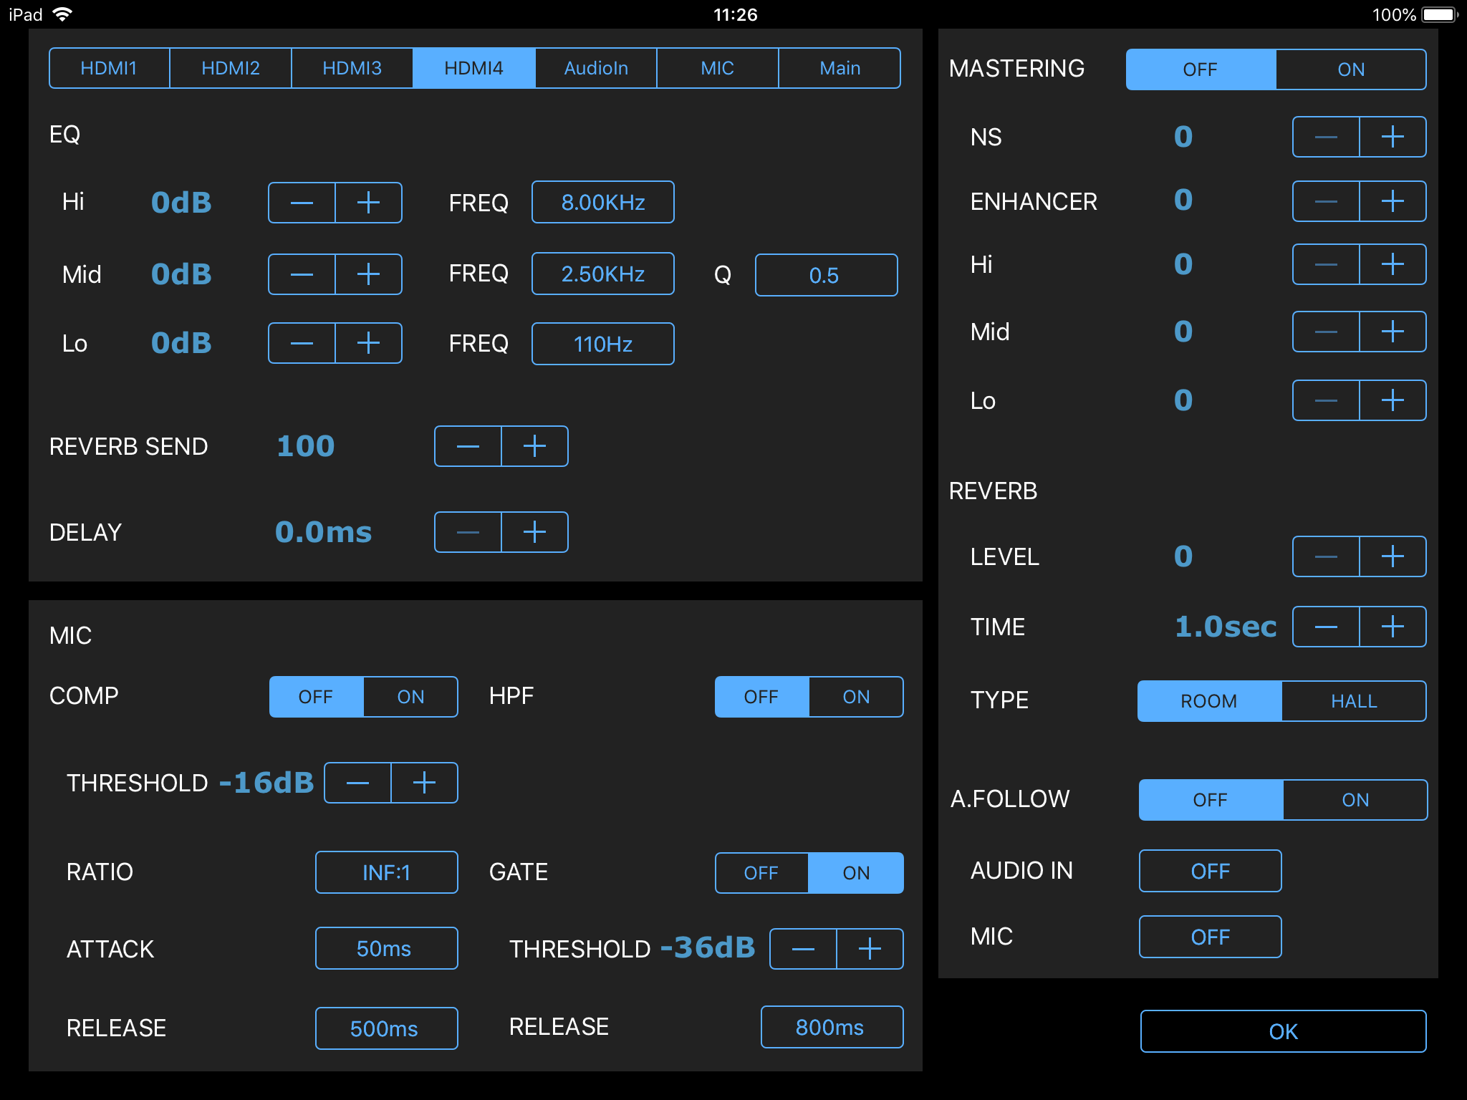The height and width of the screenshot is (1100, 1467).
Task: Toggle A.FOLLOW AUDIO IN OFF button
Action: [x=1210, y=871]
